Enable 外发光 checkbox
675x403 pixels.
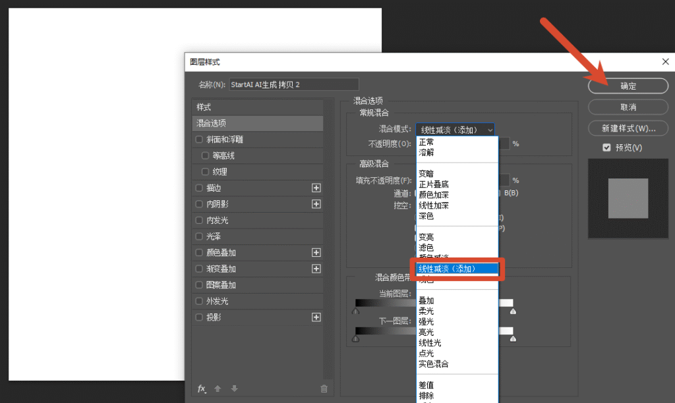[199, 301]
